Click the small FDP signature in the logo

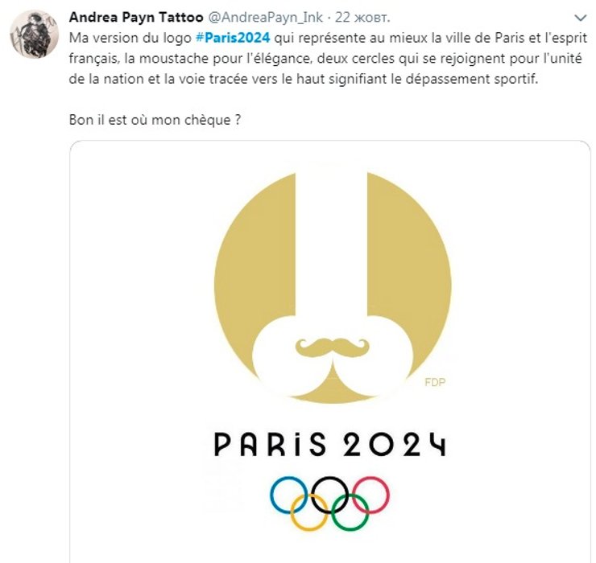click(435, 383)
